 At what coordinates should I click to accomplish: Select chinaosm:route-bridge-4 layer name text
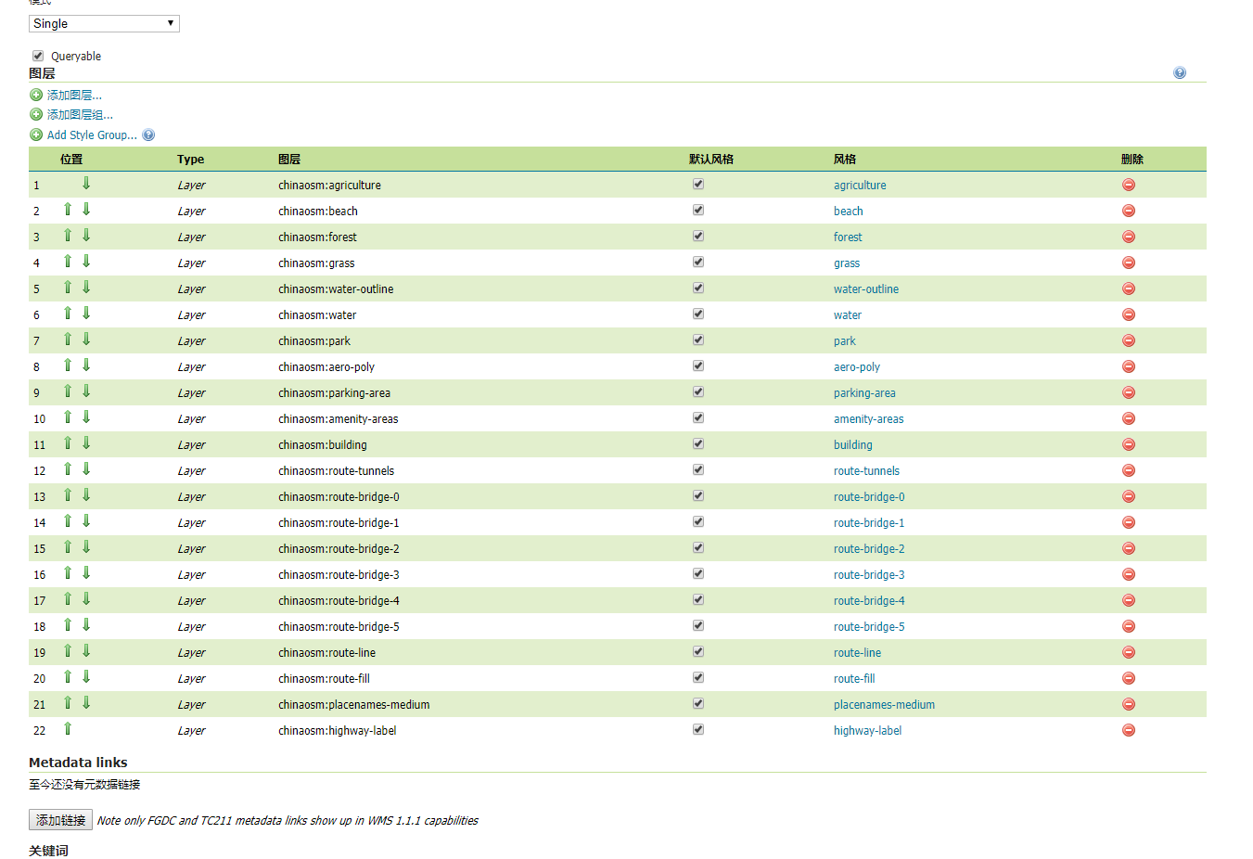tap(339, 600)
